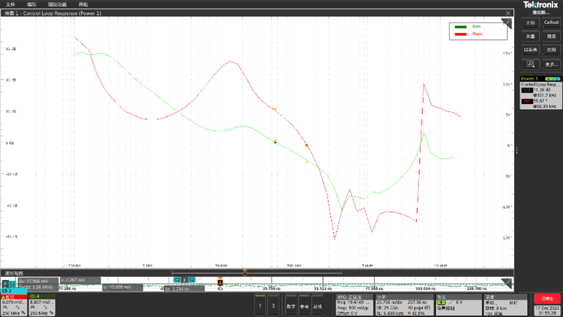Add a 参考 (Reference) waveform
The height and width of the screenshot is (317, 563).
[304, 306]
